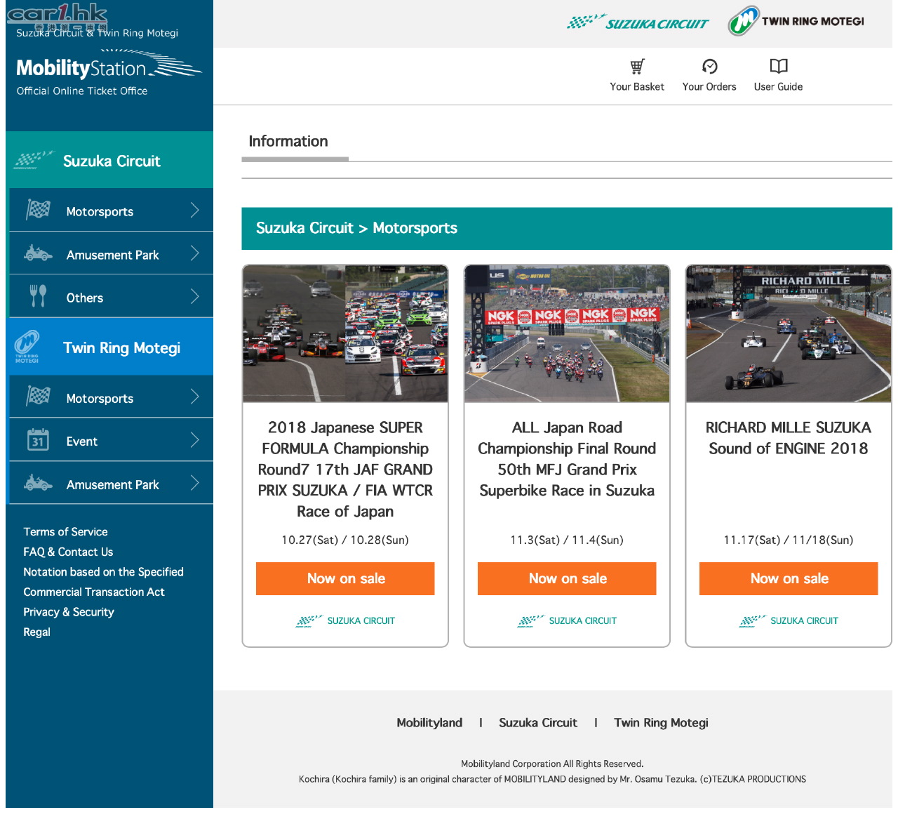This screenshot has height=817, width=898.
Task: Click go-kart icon for Twin Ring Motegi Amusement Park
Action: coord(38,483)
